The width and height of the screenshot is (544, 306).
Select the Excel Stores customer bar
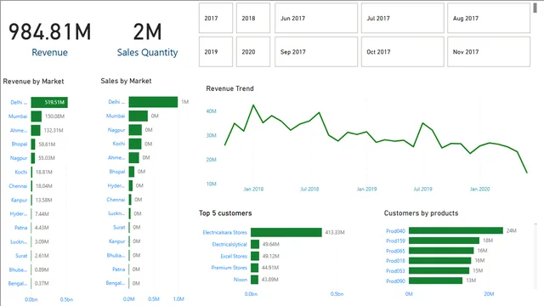(x=255, y=256)
